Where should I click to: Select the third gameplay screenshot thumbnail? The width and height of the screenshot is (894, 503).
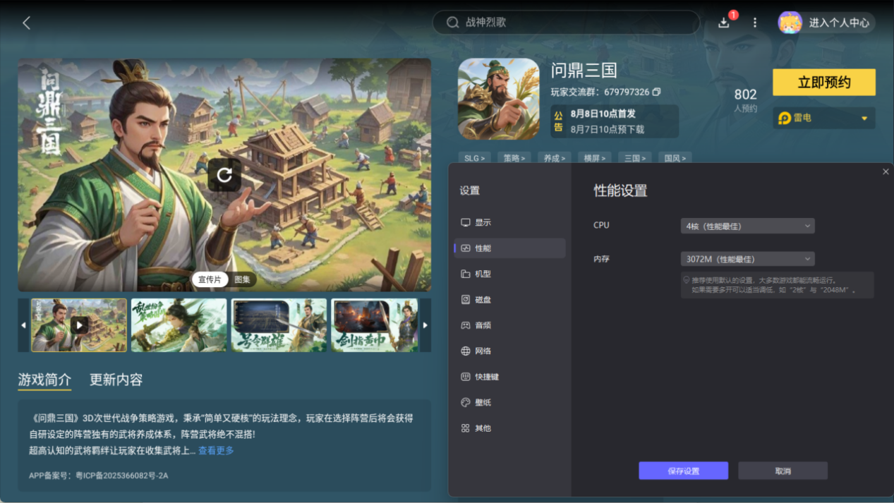click(x=279, y=325)
